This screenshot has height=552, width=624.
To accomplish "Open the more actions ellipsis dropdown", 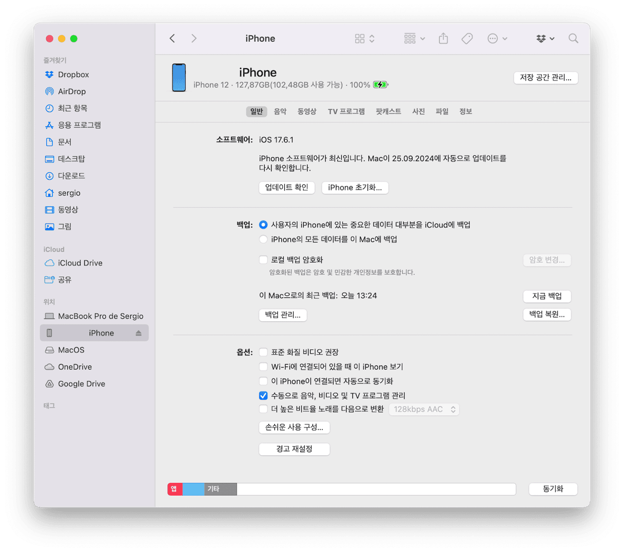I will point(497,38).
